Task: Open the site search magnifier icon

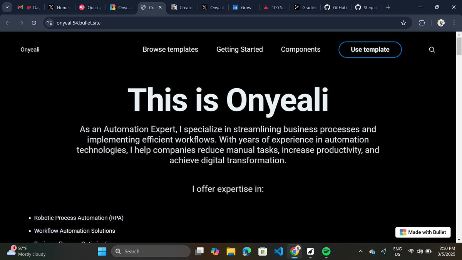Action: tap(432, 50)
